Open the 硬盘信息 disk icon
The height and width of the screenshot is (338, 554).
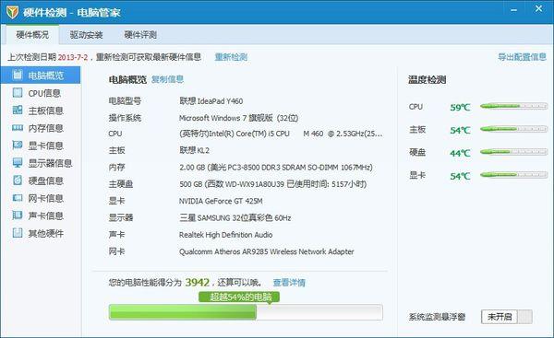(18, 181)
